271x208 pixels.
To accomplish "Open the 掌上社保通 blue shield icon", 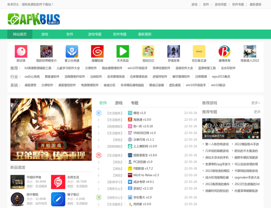I will coord(72,51).
